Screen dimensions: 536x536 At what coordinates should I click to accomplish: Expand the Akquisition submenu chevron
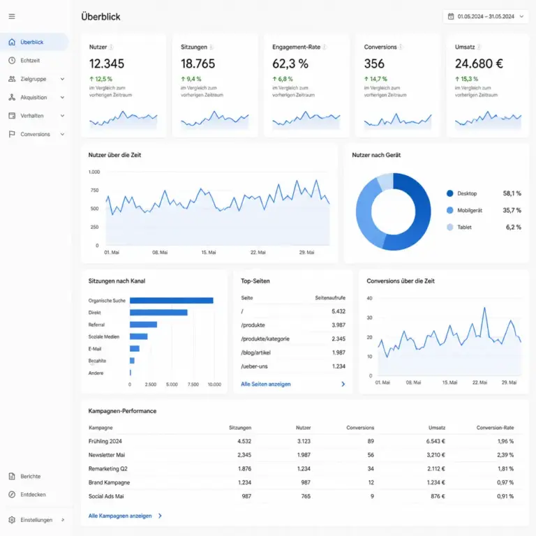tap(63, 98)
